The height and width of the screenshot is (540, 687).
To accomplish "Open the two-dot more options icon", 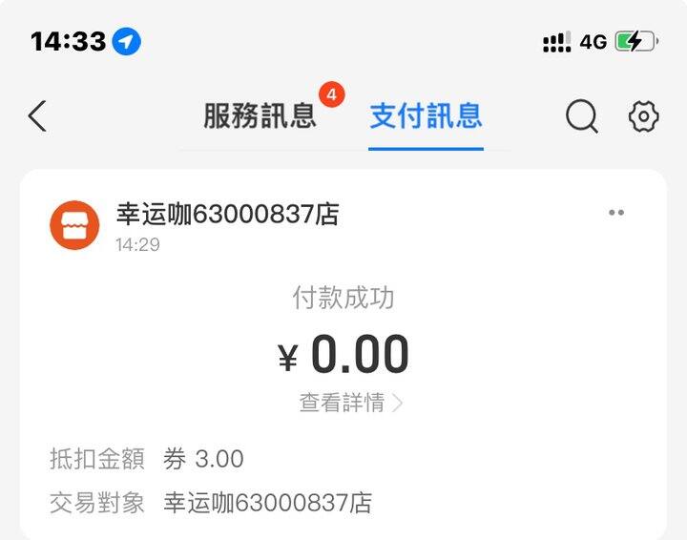I will click(x=616, y=213).
